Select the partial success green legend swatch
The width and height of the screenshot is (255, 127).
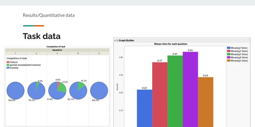[x=8, y=65]
